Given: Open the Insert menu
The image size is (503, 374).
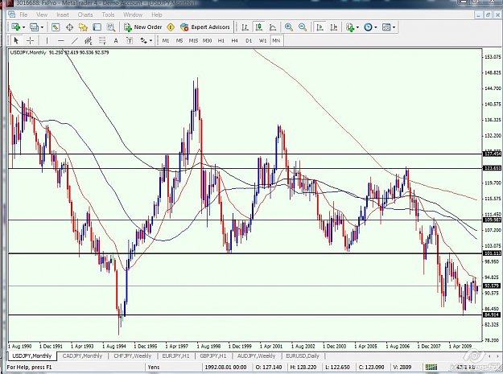Looking at the screenshot, I should (63, 14).
